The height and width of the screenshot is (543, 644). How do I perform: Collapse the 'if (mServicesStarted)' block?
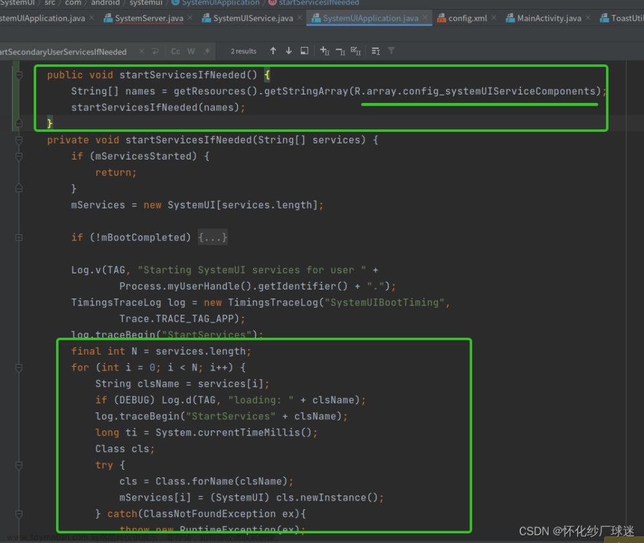(x=19, y=156)
